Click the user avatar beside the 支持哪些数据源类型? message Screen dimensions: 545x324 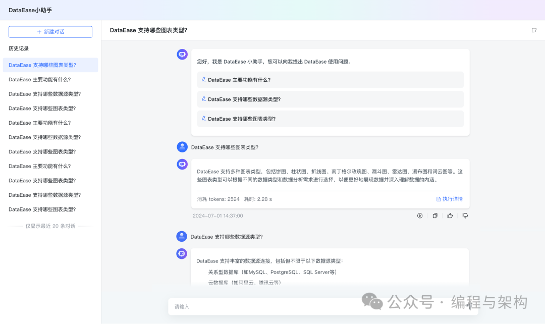[x=182, y=236]
